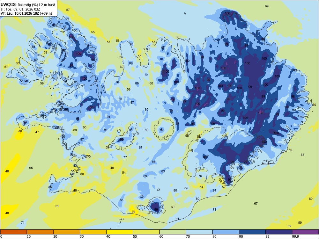Viewport: 319px width, 239px height.
Task: Click the purple legend swatch above 99.9
Action: 305,232
